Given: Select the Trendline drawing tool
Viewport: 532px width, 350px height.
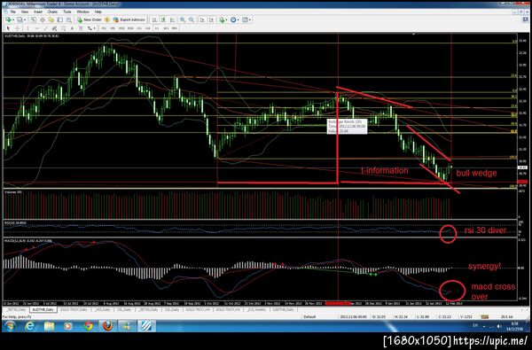Looking at the screenshot, I should [x=45, y=28].
